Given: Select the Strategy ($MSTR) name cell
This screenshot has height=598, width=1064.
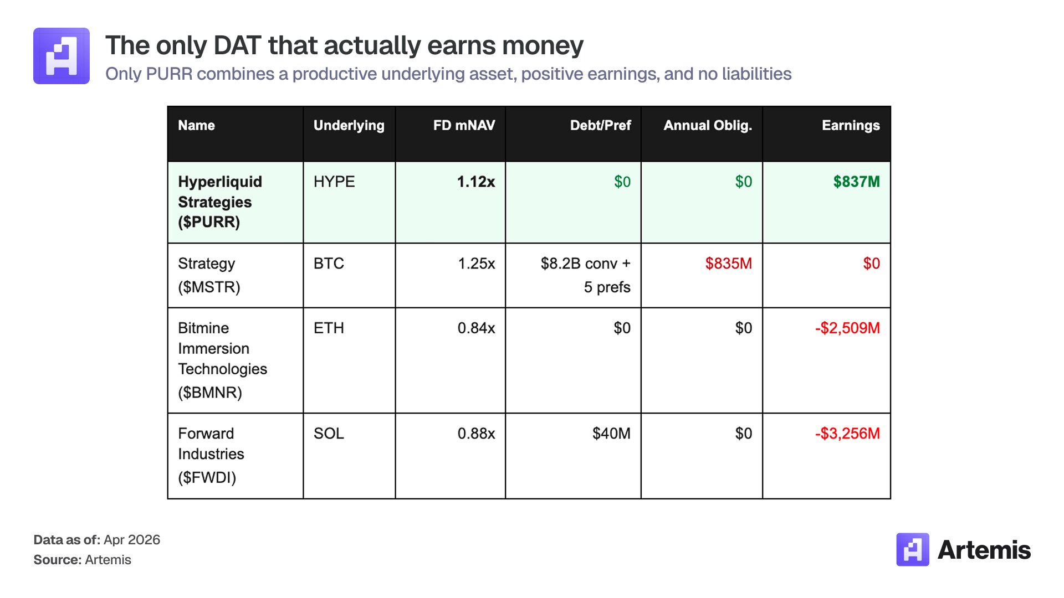Looking at the screenshot, I should click(209, 275).
